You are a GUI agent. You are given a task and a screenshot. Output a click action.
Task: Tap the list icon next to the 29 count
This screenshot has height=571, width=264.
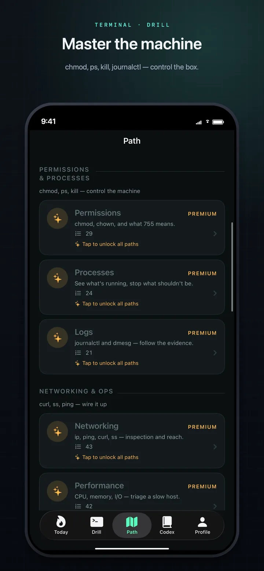[x=78, y=233]
